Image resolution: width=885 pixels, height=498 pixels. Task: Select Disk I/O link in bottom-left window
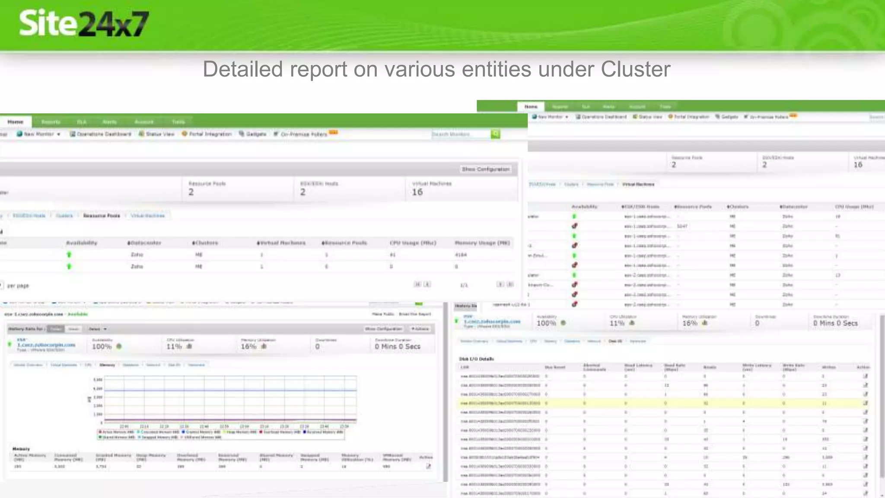click(174, 365)
